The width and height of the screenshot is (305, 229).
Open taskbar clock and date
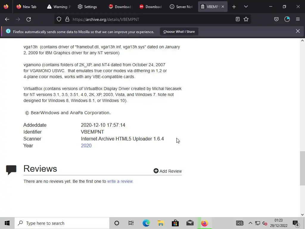[278, 223]
